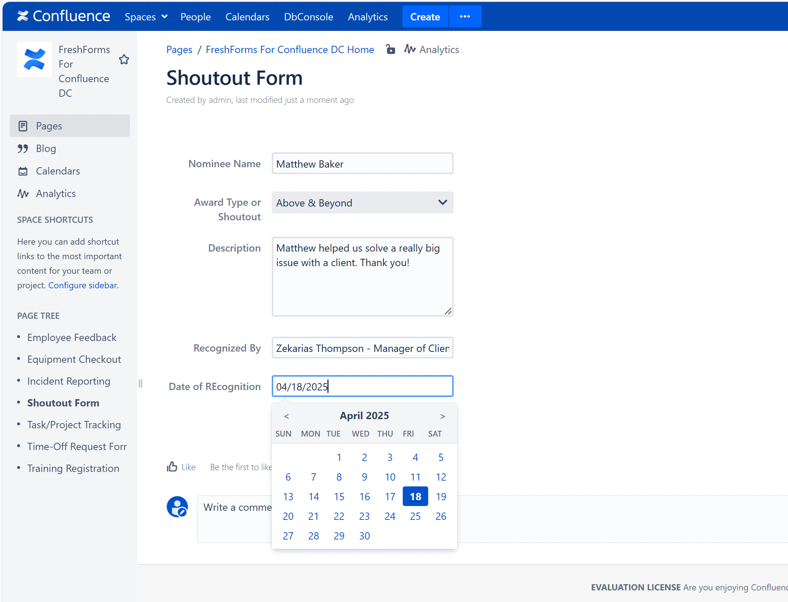Click the Configure sidebar link
The height and width of the screenshot is (602, 788).
83,285
